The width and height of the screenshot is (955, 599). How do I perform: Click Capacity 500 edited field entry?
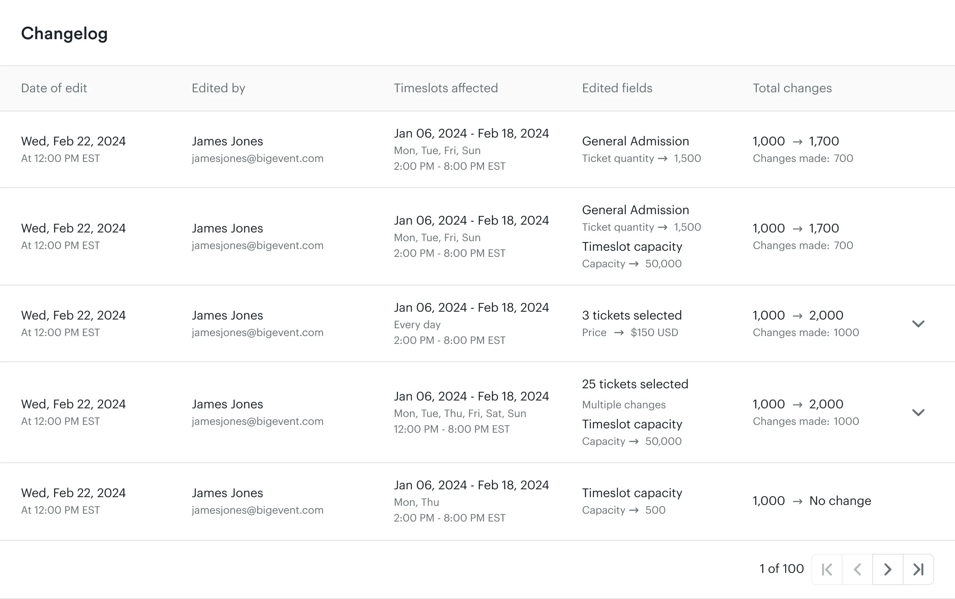623,510
